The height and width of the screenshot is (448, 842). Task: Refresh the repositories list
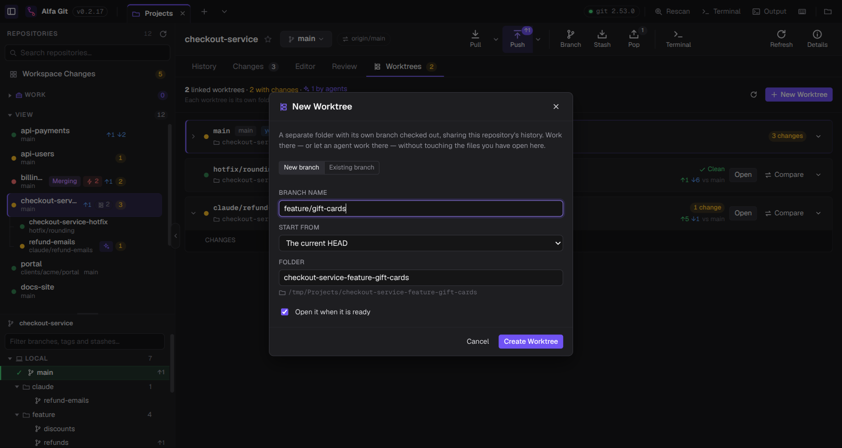(x=163, y=34)
